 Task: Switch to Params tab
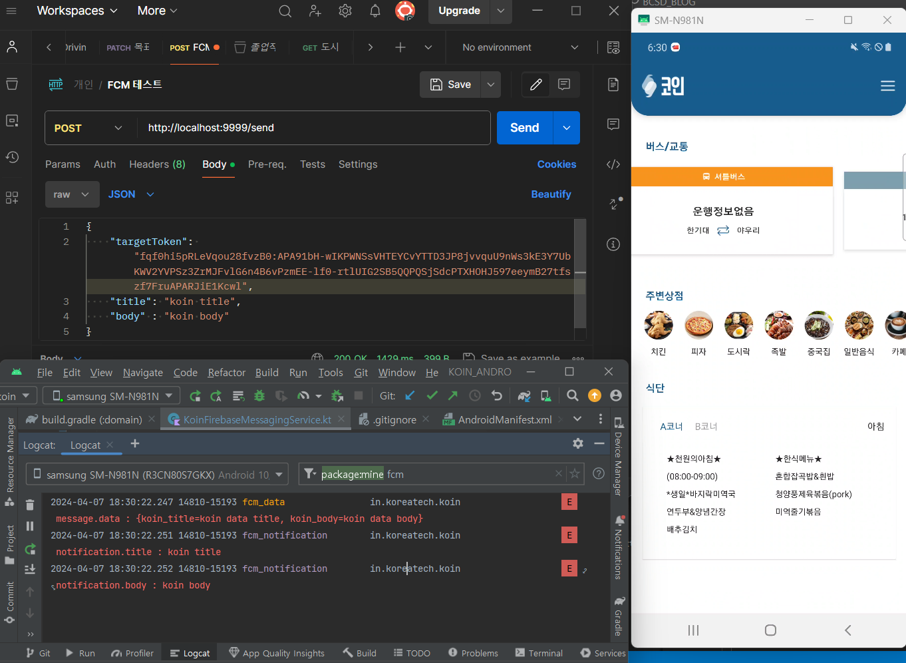tap(63, 164)
